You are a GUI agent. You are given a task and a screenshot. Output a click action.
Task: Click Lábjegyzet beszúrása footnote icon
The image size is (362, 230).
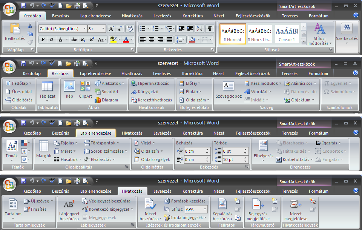point(69,204)
